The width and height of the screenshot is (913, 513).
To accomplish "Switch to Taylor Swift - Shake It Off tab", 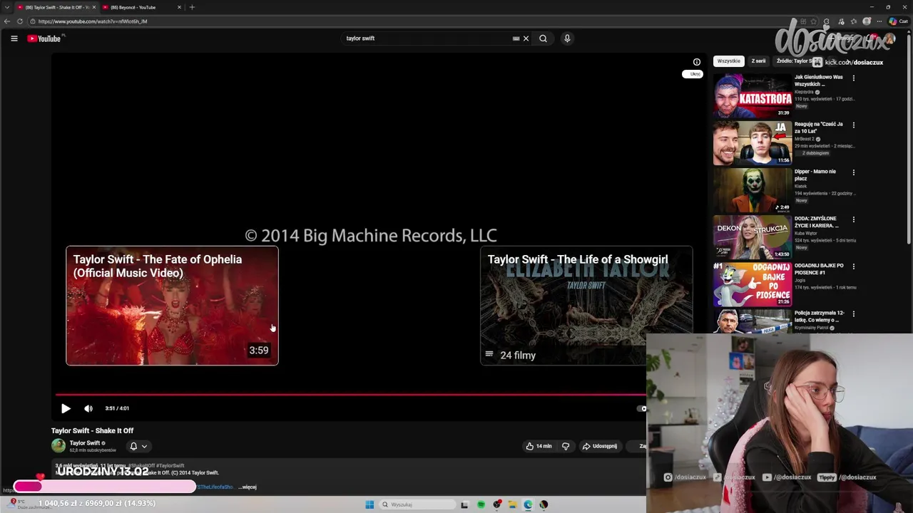I will (x=57, y=7).
